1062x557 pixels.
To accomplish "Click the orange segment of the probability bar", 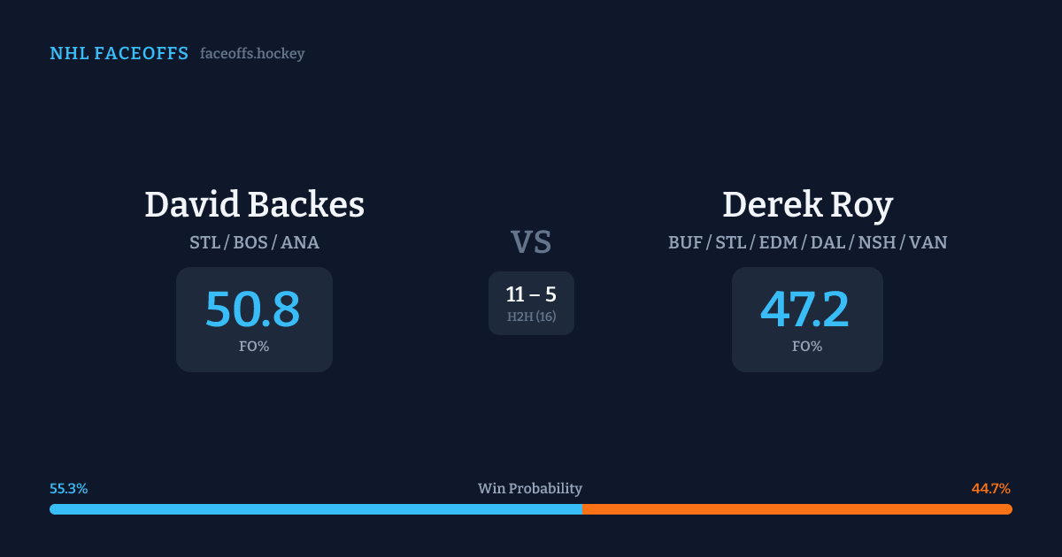I will pyautogui.click(x=796, y=509).
